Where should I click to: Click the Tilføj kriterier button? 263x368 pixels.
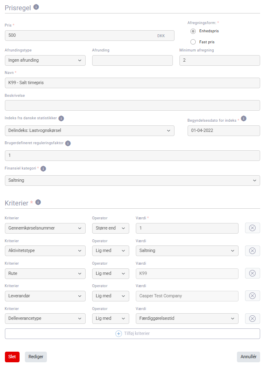tap(133, 334)
